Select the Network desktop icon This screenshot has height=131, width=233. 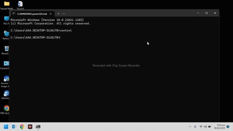6,35
